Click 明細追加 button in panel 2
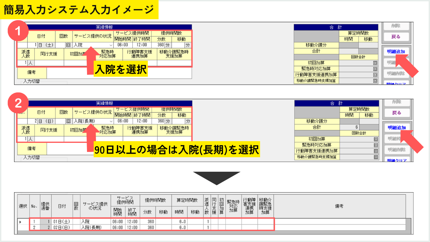This screenshot has height=242, width=430. coord(397,128)
